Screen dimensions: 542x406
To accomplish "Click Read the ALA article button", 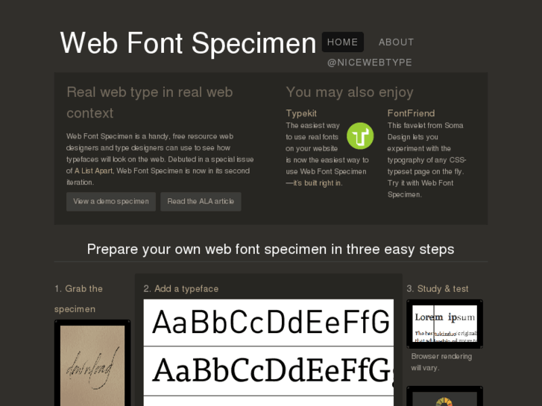I will click(201, 201).
